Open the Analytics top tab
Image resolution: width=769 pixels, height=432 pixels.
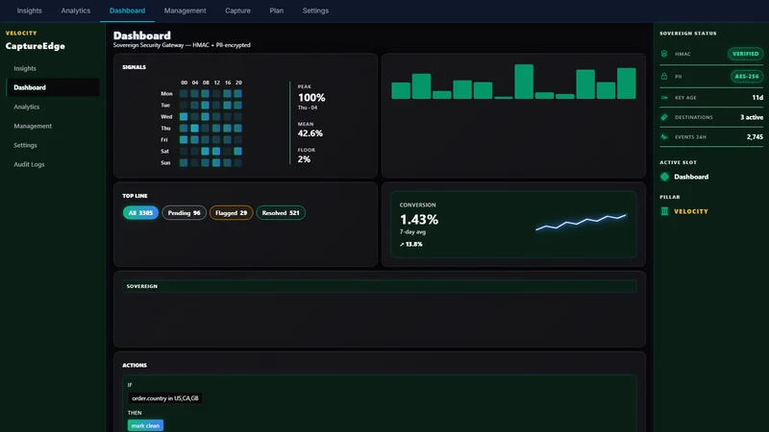(76, 11)
